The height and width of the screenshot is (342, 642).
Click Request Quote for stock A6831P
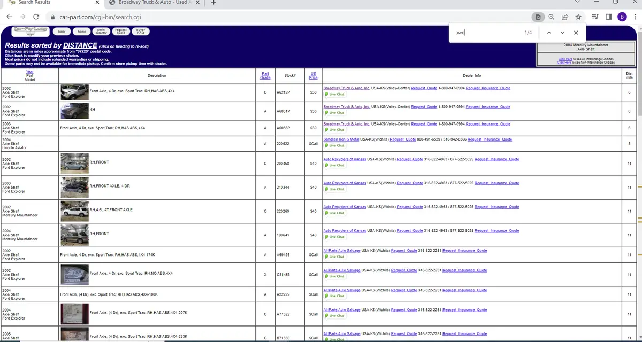424,107
